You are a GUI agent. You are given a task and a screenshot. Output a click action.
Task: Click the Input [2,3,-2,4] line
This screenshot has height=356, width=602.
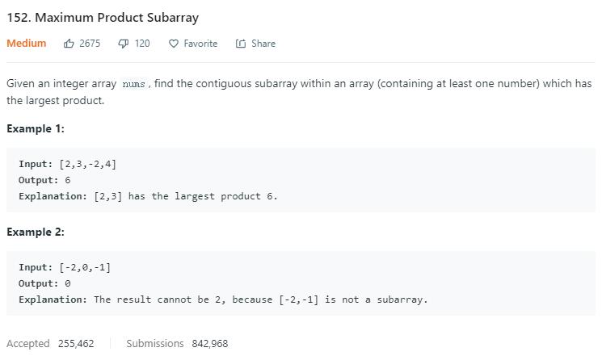coord(68,164)
